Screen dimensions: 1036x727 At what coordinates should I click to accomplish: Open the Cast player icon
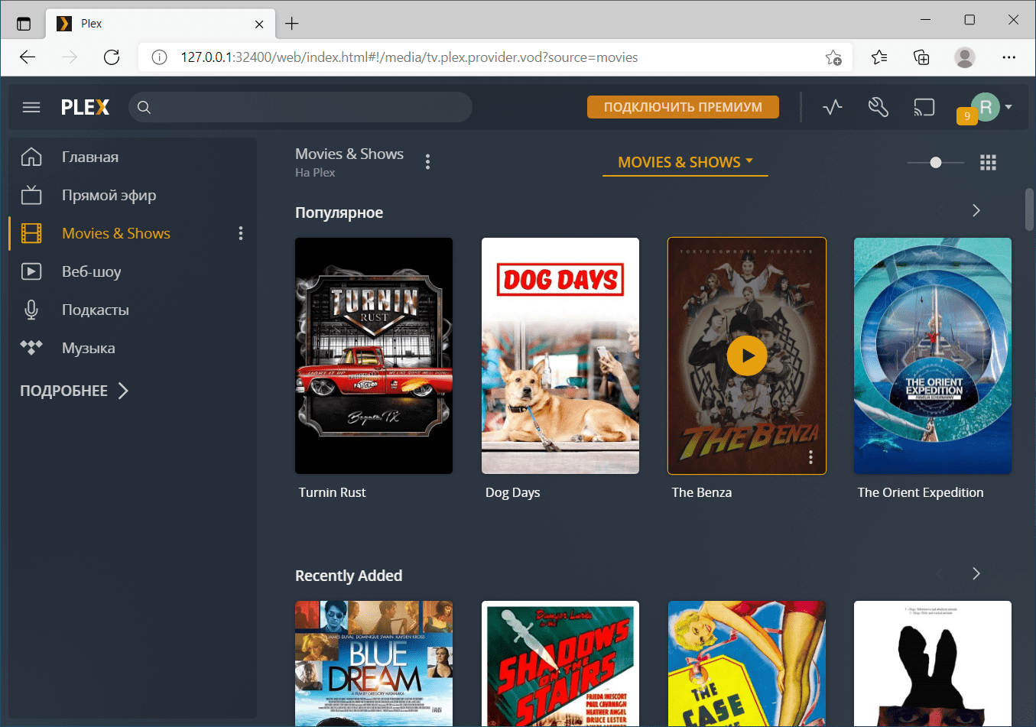924,107
